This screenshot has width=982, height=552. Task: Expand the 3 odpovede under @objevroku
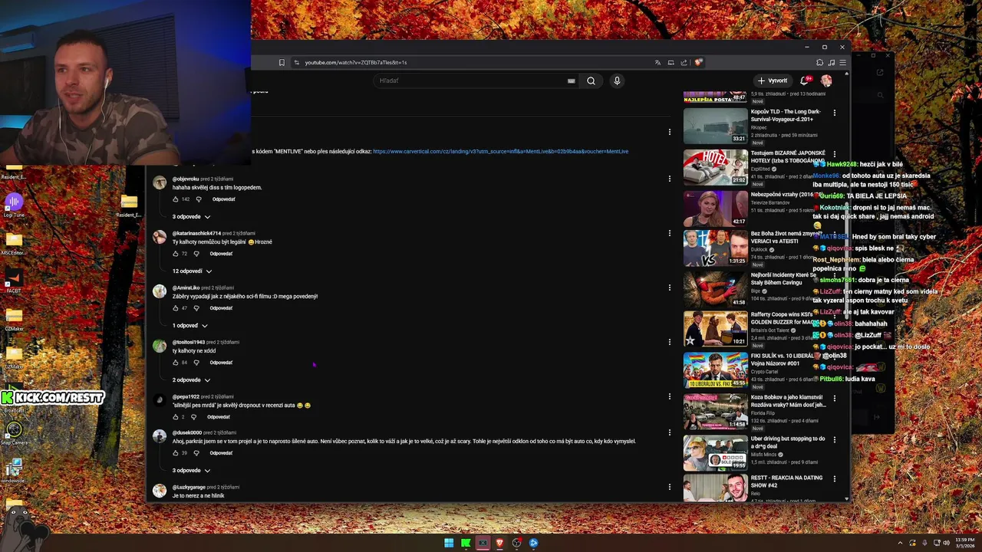pos(191,217)
